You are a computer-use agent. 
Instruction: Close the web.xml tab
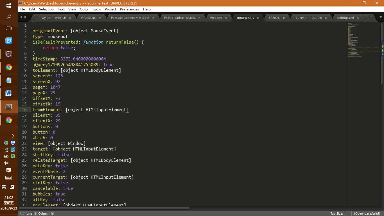point(226,18)
